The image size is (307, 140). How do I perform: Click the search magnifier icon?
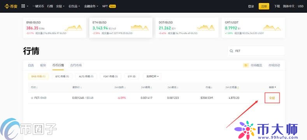pyautogui.click(x=231, y=51)
